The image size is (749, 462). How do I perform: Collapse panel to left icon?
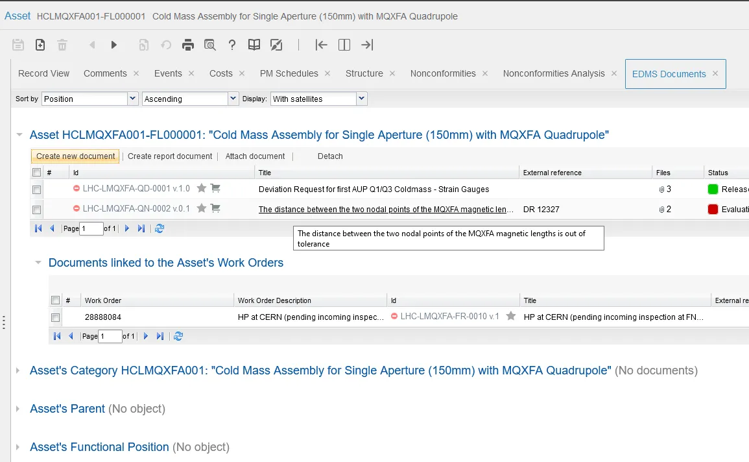[x=321, y=45]
